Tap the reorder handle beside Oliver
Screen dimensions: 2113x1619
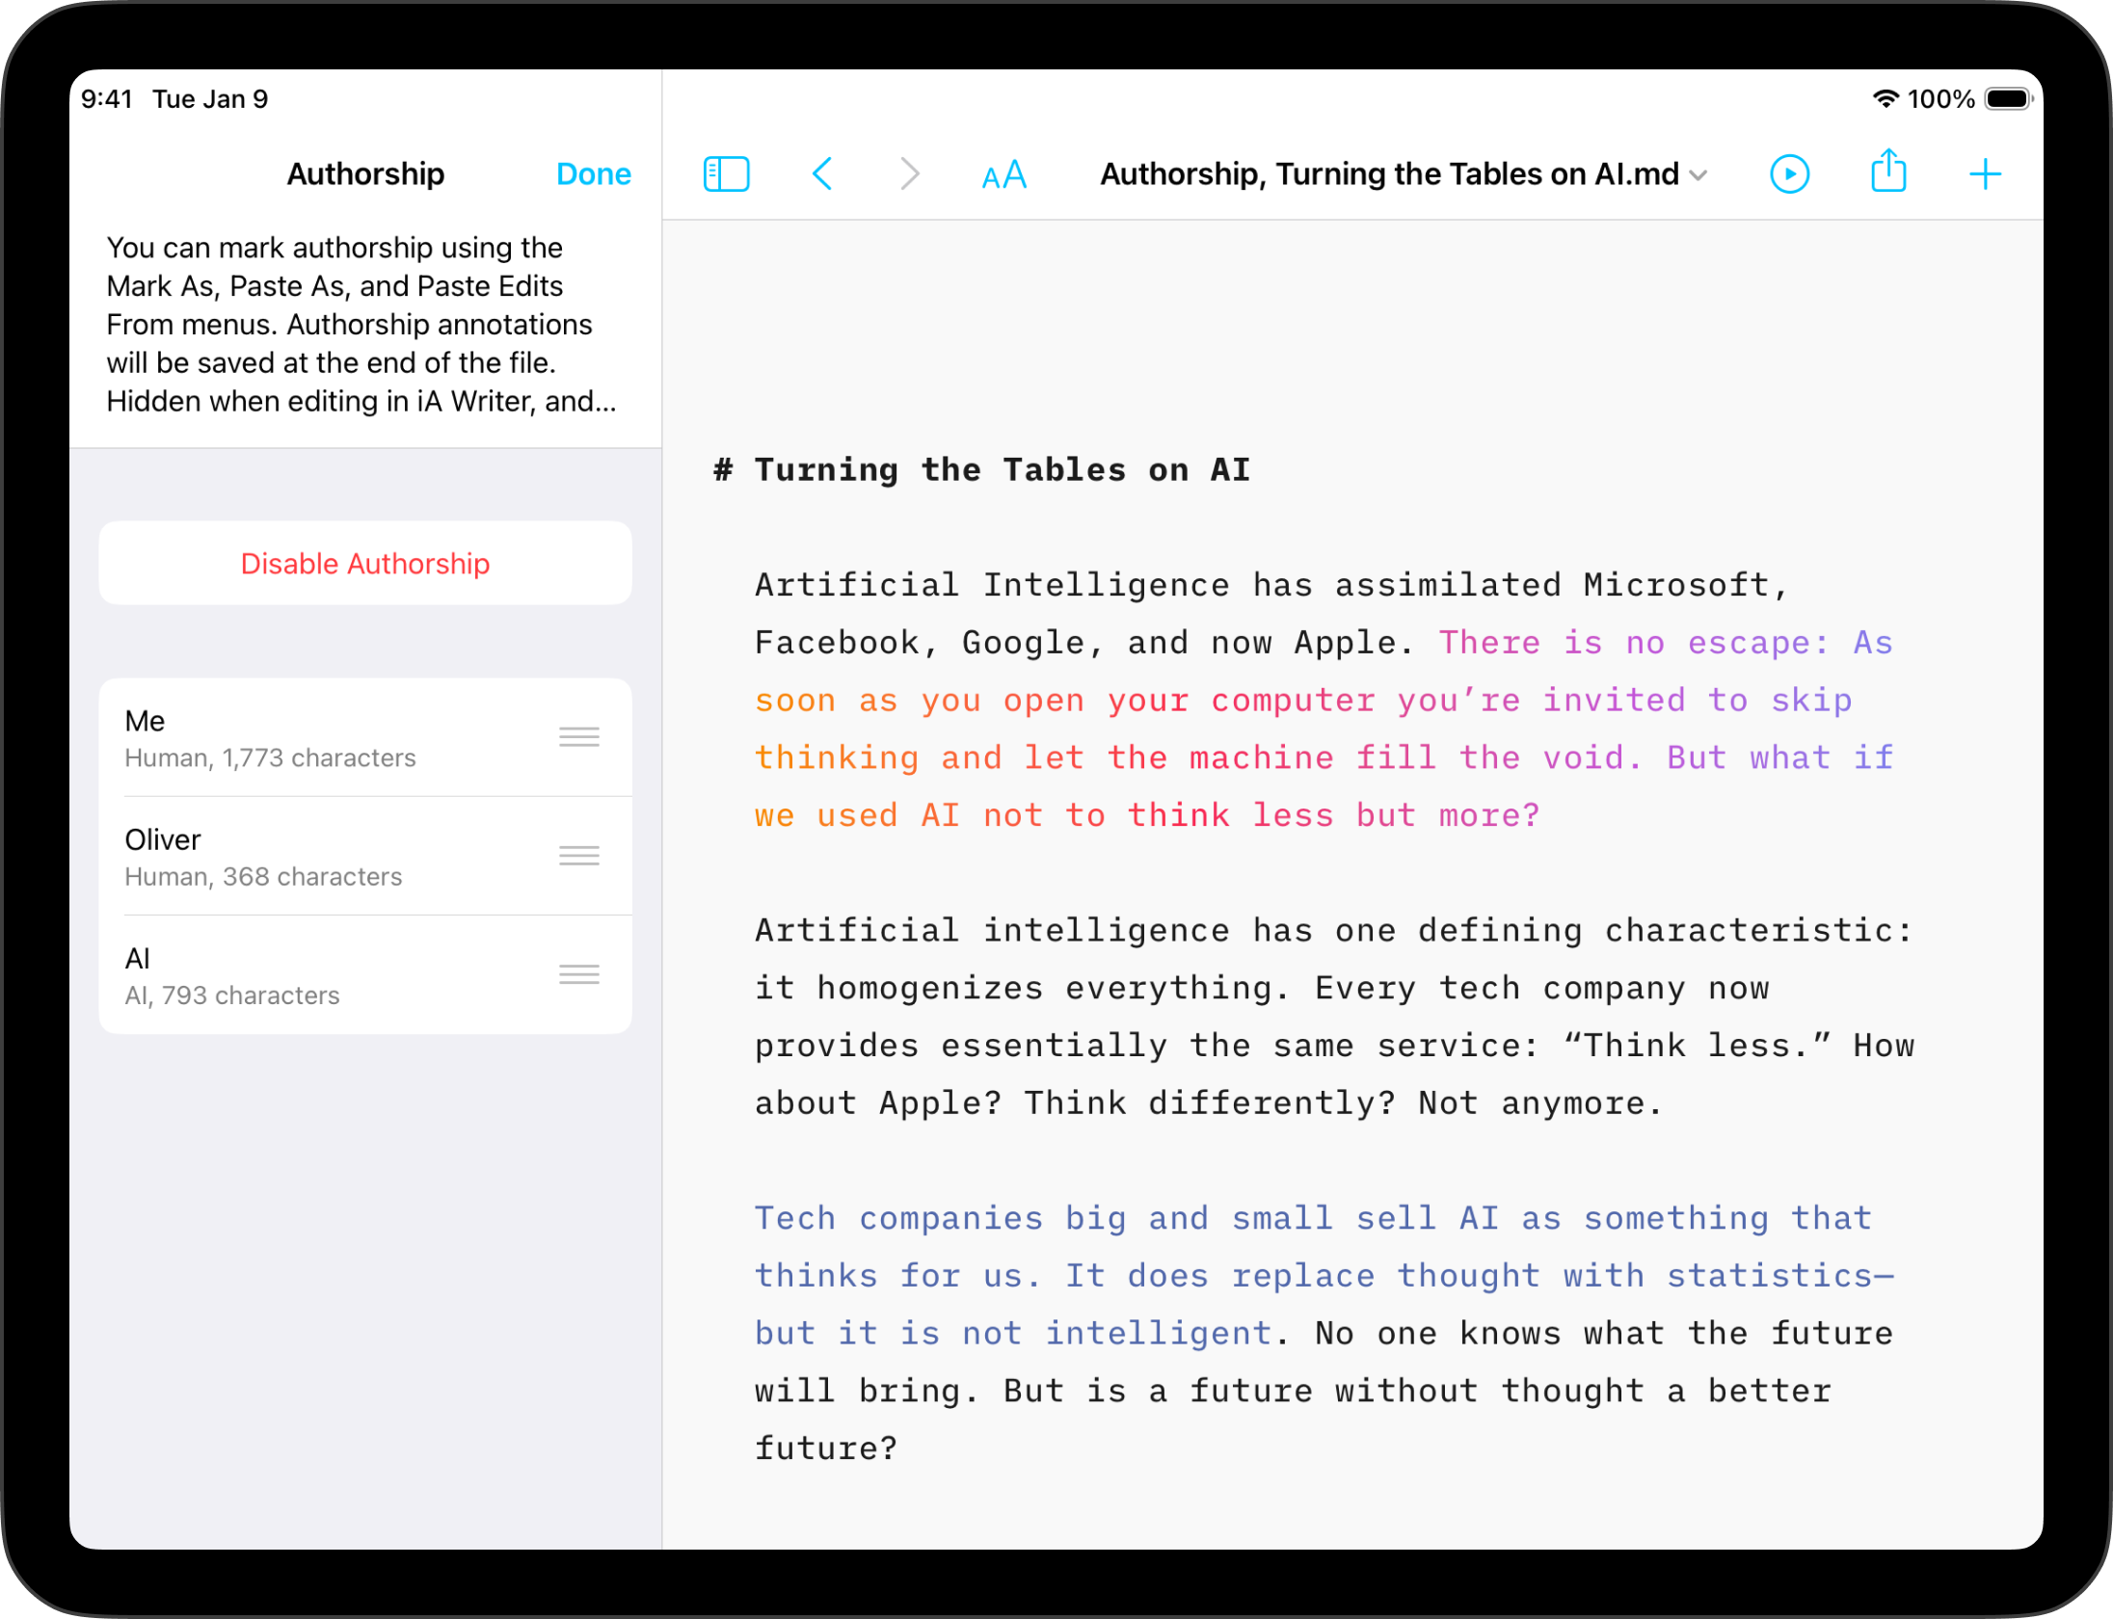(x=578, y=856)
